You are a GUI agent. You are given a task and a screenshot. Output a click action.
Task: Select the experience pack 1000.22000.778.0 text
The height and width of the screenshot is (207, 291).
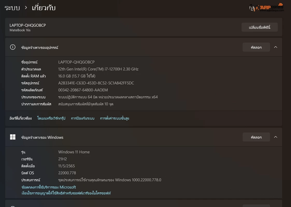click(110, 180)
